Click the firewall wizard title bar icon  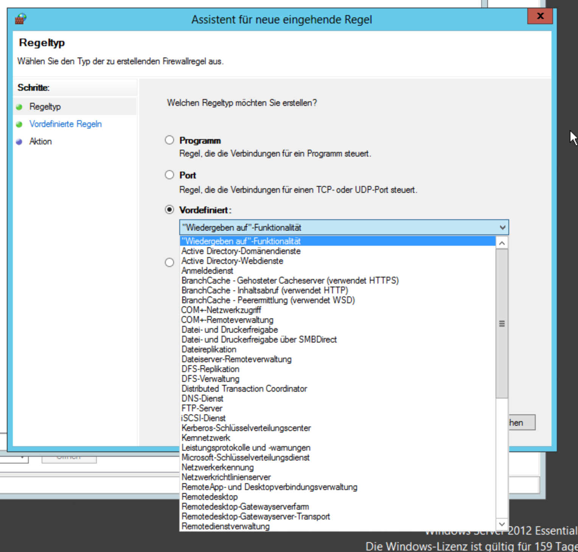click(20, 19)
